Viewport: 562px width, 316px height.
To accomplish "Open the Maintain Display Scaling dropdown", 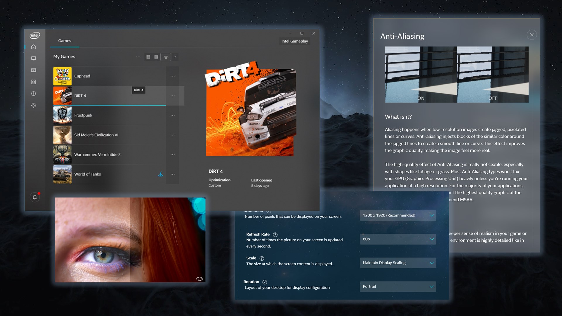I will coord(397,263).
